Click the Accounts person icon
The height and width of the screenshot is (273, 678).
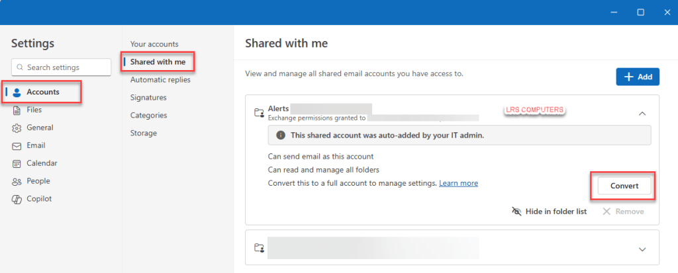pyautogui.click(x=17, y=93)
